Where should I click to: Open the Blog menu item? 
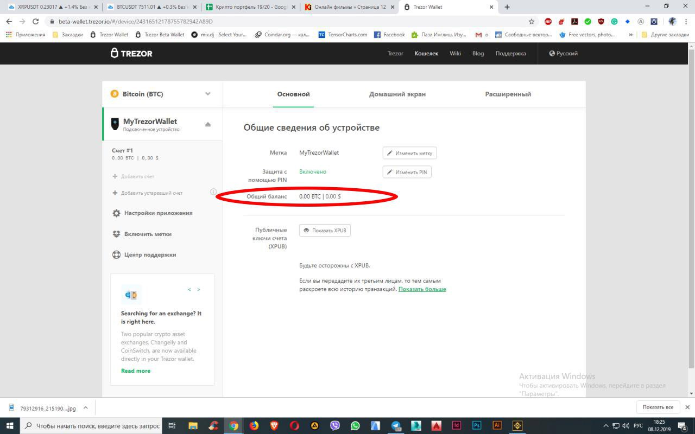tap(478, 53)
